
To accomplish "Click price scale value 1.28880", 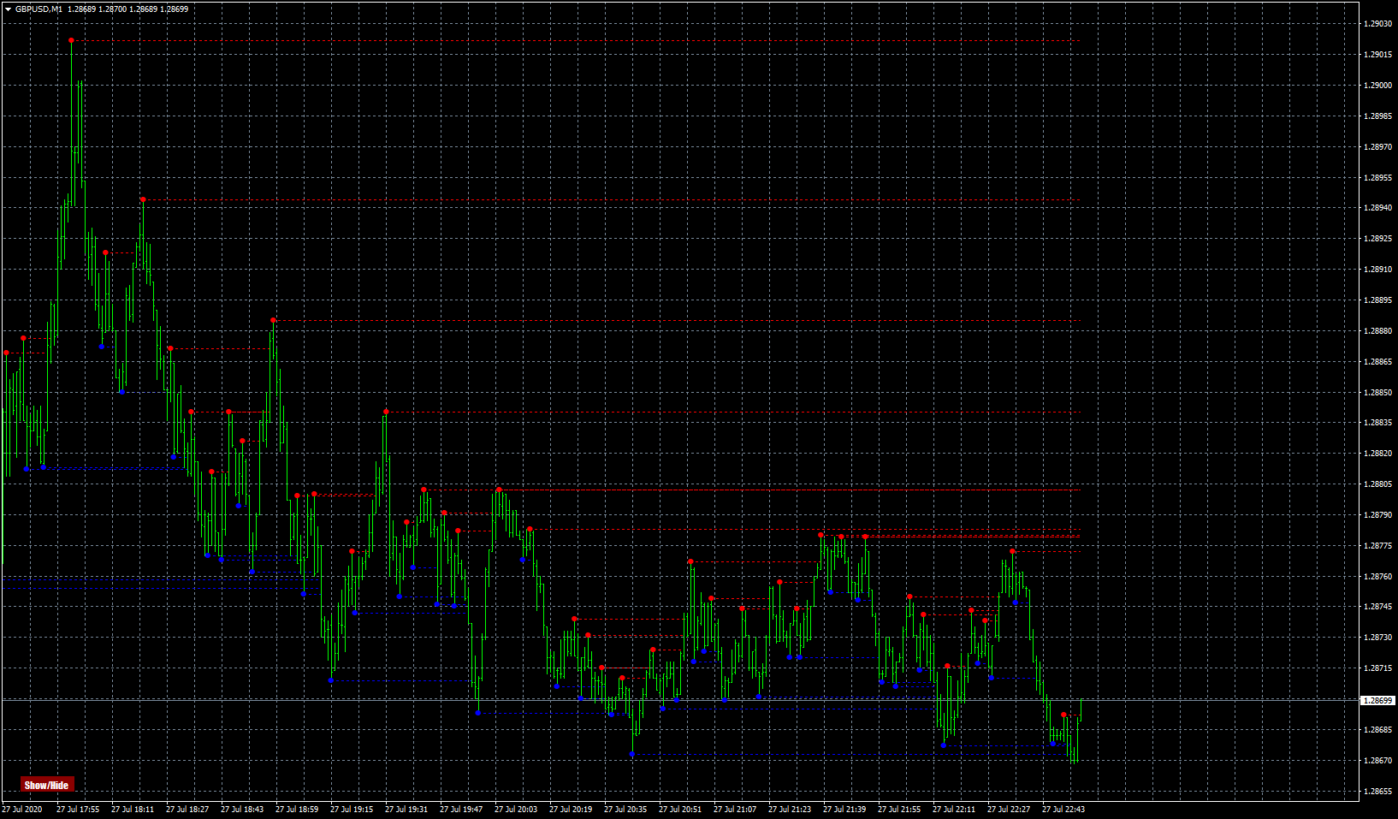I will pos(1377,331).
